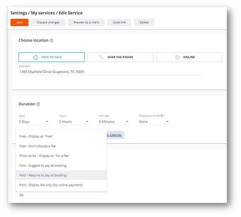This screenshot has height=217, width=241.
Task: Open the Minutes duration dropdown
Action: tap(114, 122)
